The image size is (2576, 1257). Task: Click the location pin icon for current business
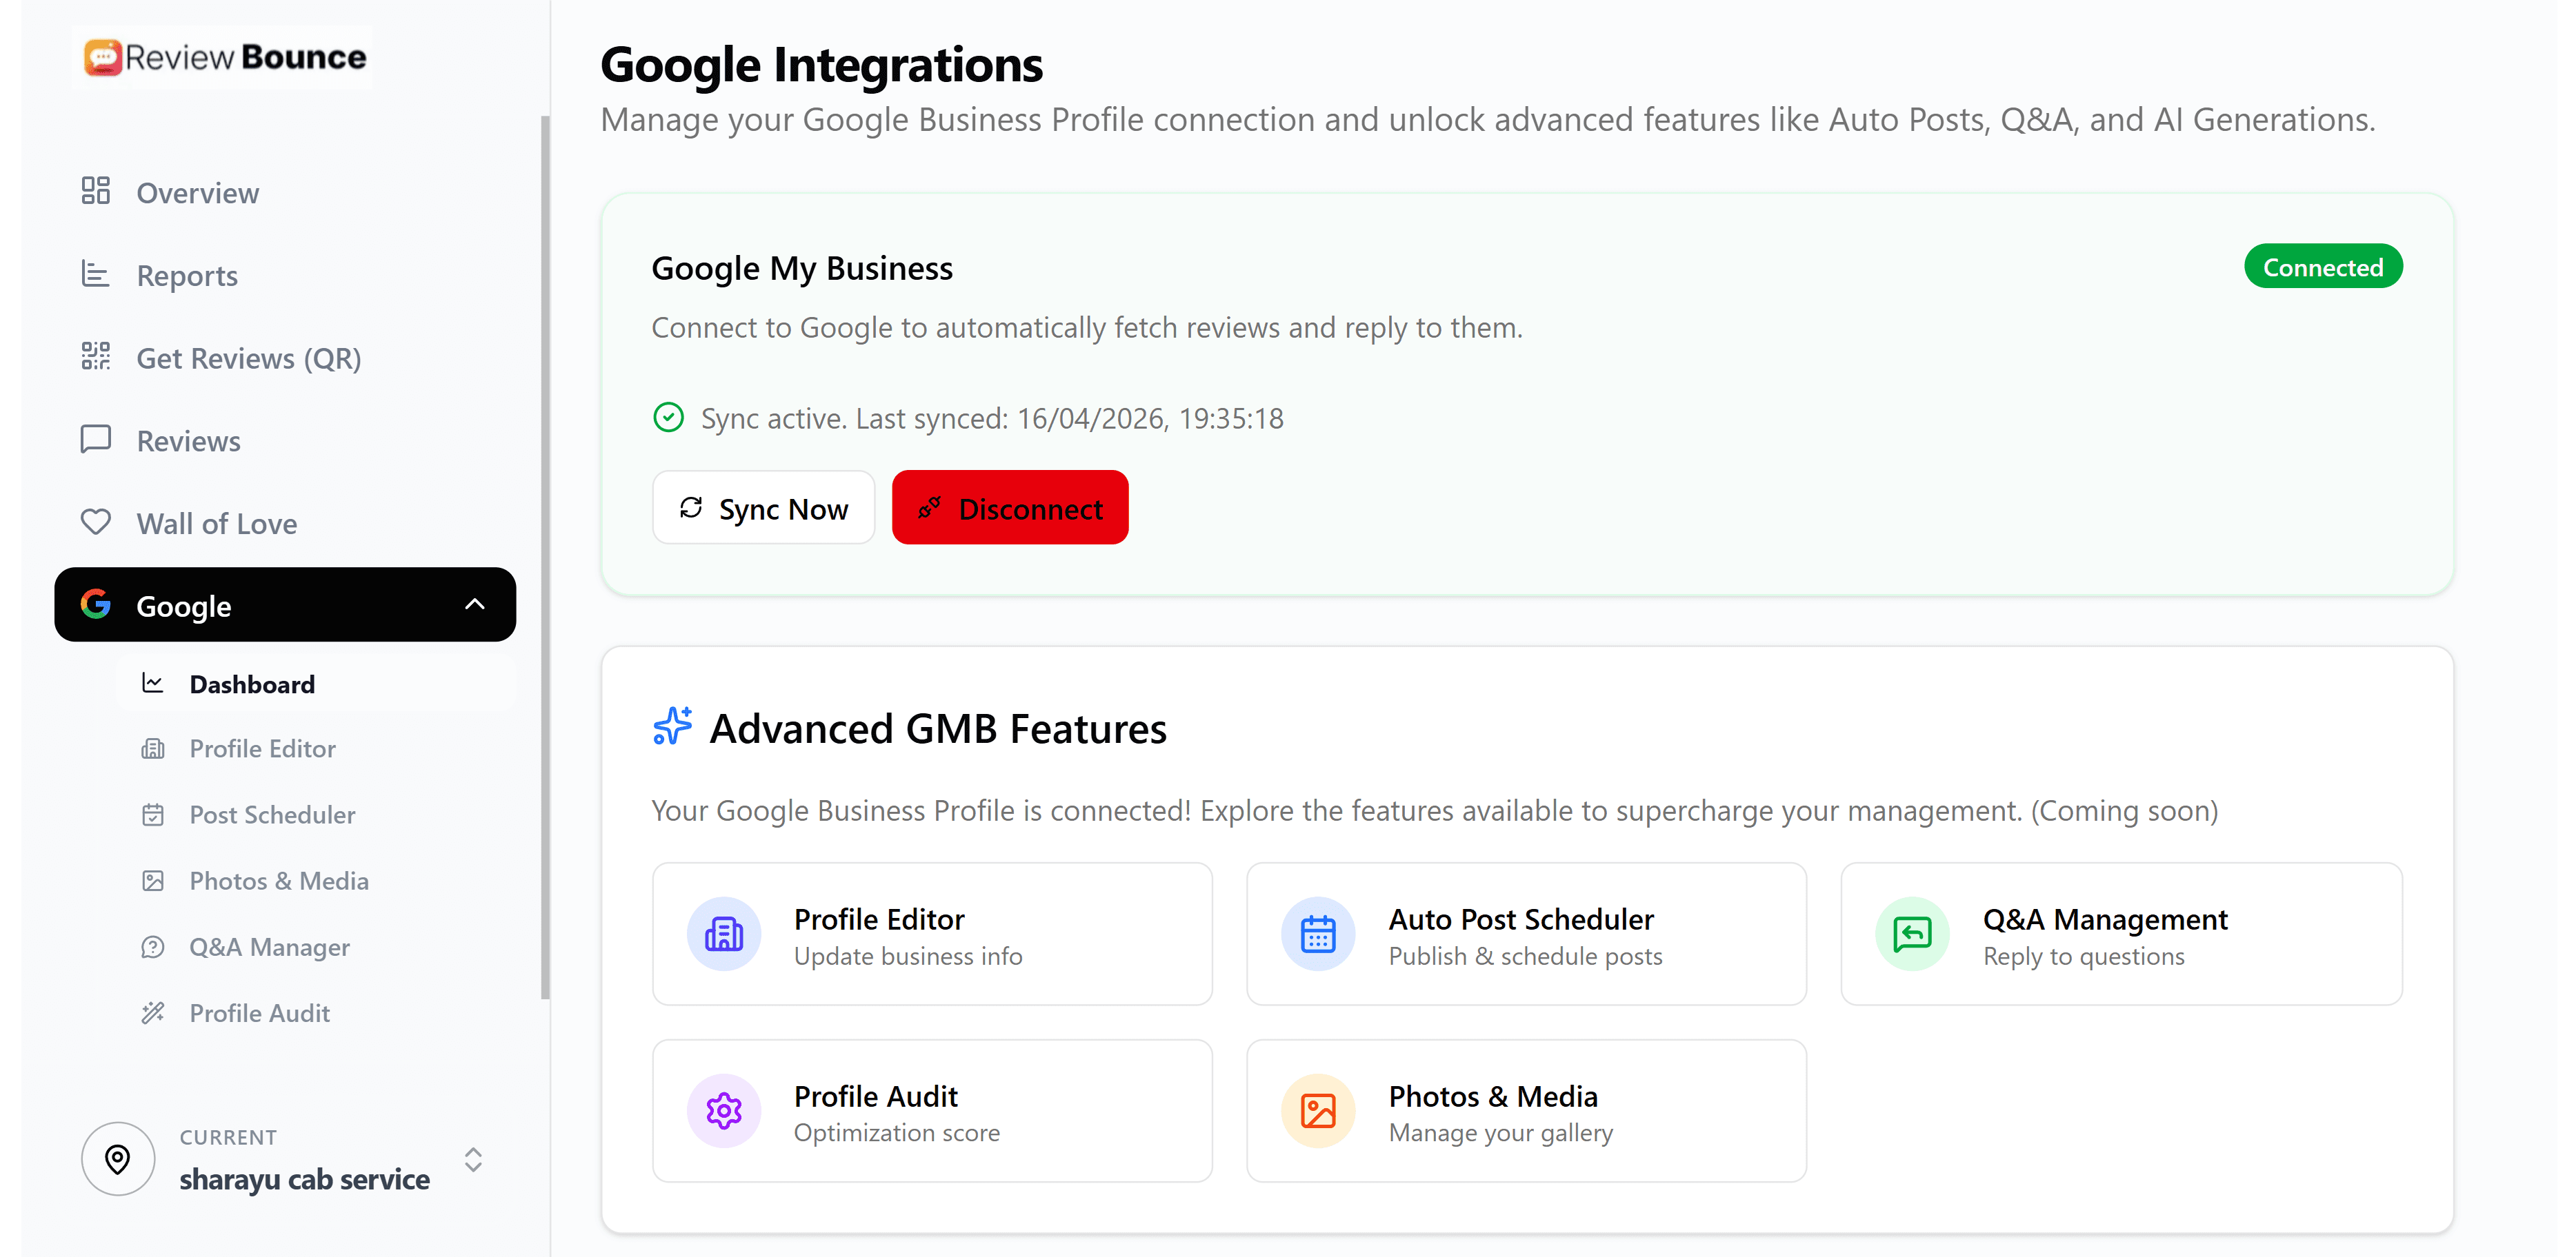(118, 1159)
